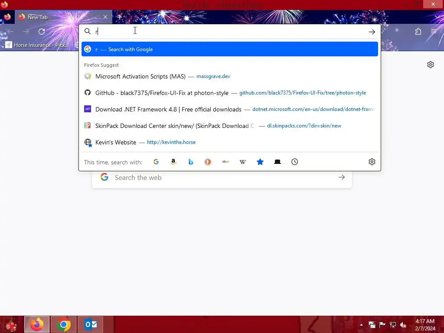Click the 'Search the web' box

click(222, 177)
